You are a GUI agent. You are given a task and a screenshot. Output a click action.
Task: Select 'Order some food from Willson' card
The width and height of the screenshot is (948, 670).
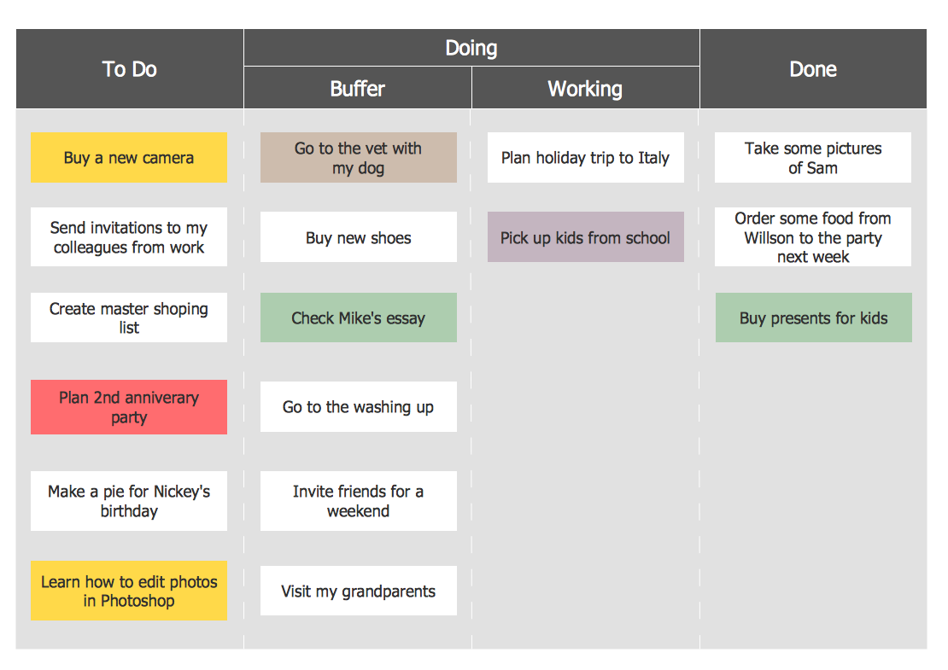(x=813, y=237)
